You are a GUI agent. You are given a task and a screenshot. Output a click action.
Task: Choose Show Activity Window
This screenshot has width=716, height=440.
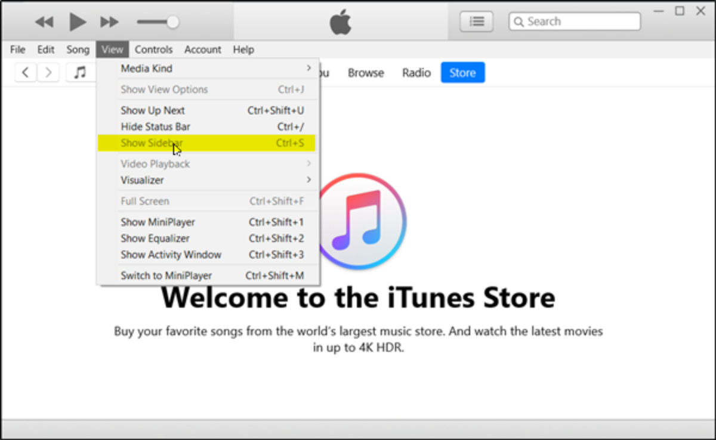click(208, 255)
